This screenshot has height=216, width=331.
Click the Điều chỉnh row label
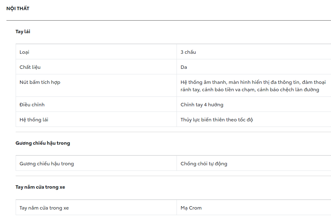tap(32, 105)
